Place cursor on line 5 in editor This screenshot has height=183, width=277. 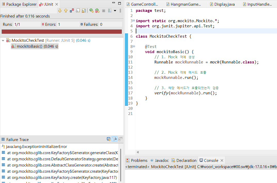(206, 31)
